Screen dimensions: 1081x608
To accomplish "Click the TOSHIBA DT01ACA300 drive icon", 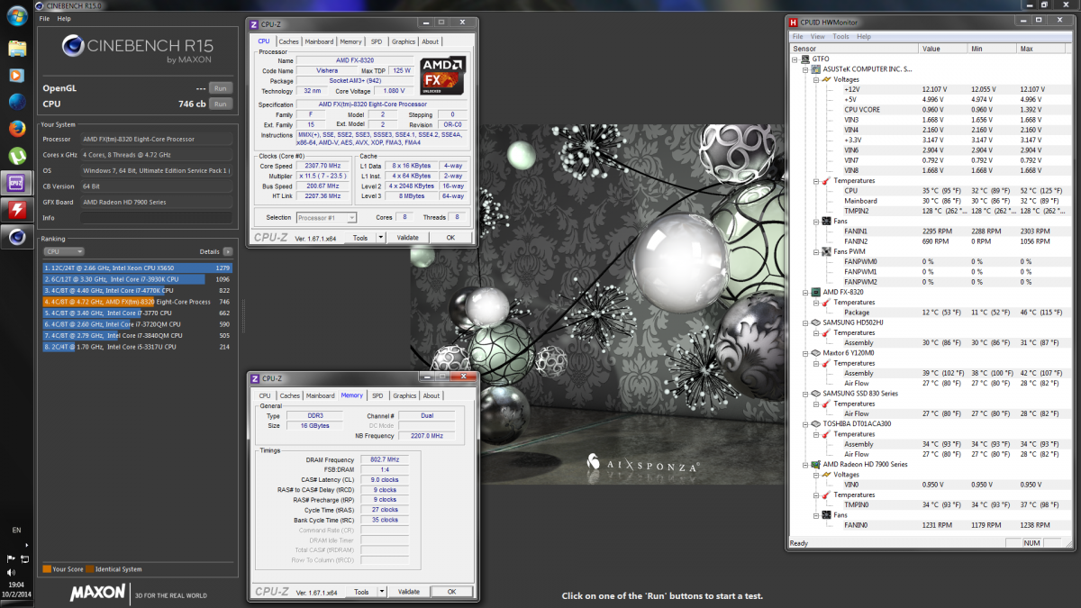I will [x=816, y=423].
